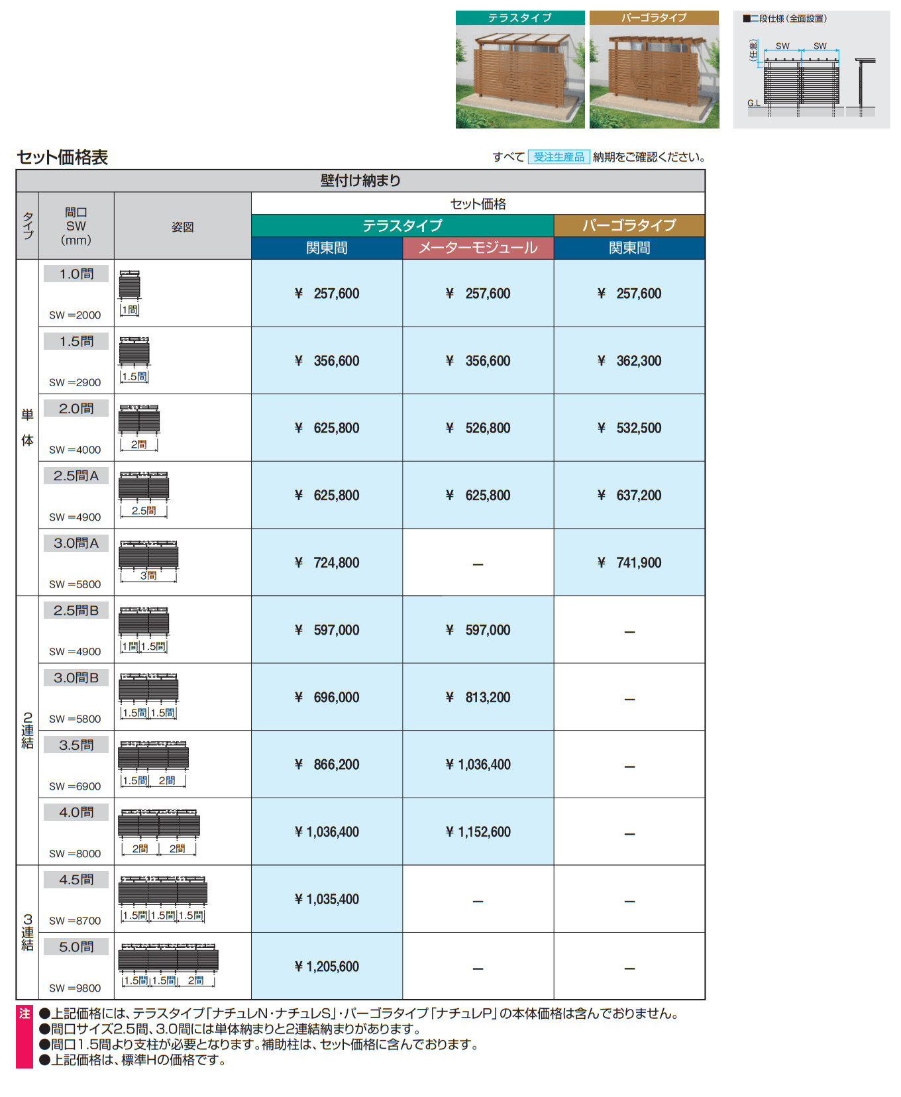Select the note about 標準Hの価格
Image resolution: width=901 pixels, height=1097 pixels.
[132, 1060]
